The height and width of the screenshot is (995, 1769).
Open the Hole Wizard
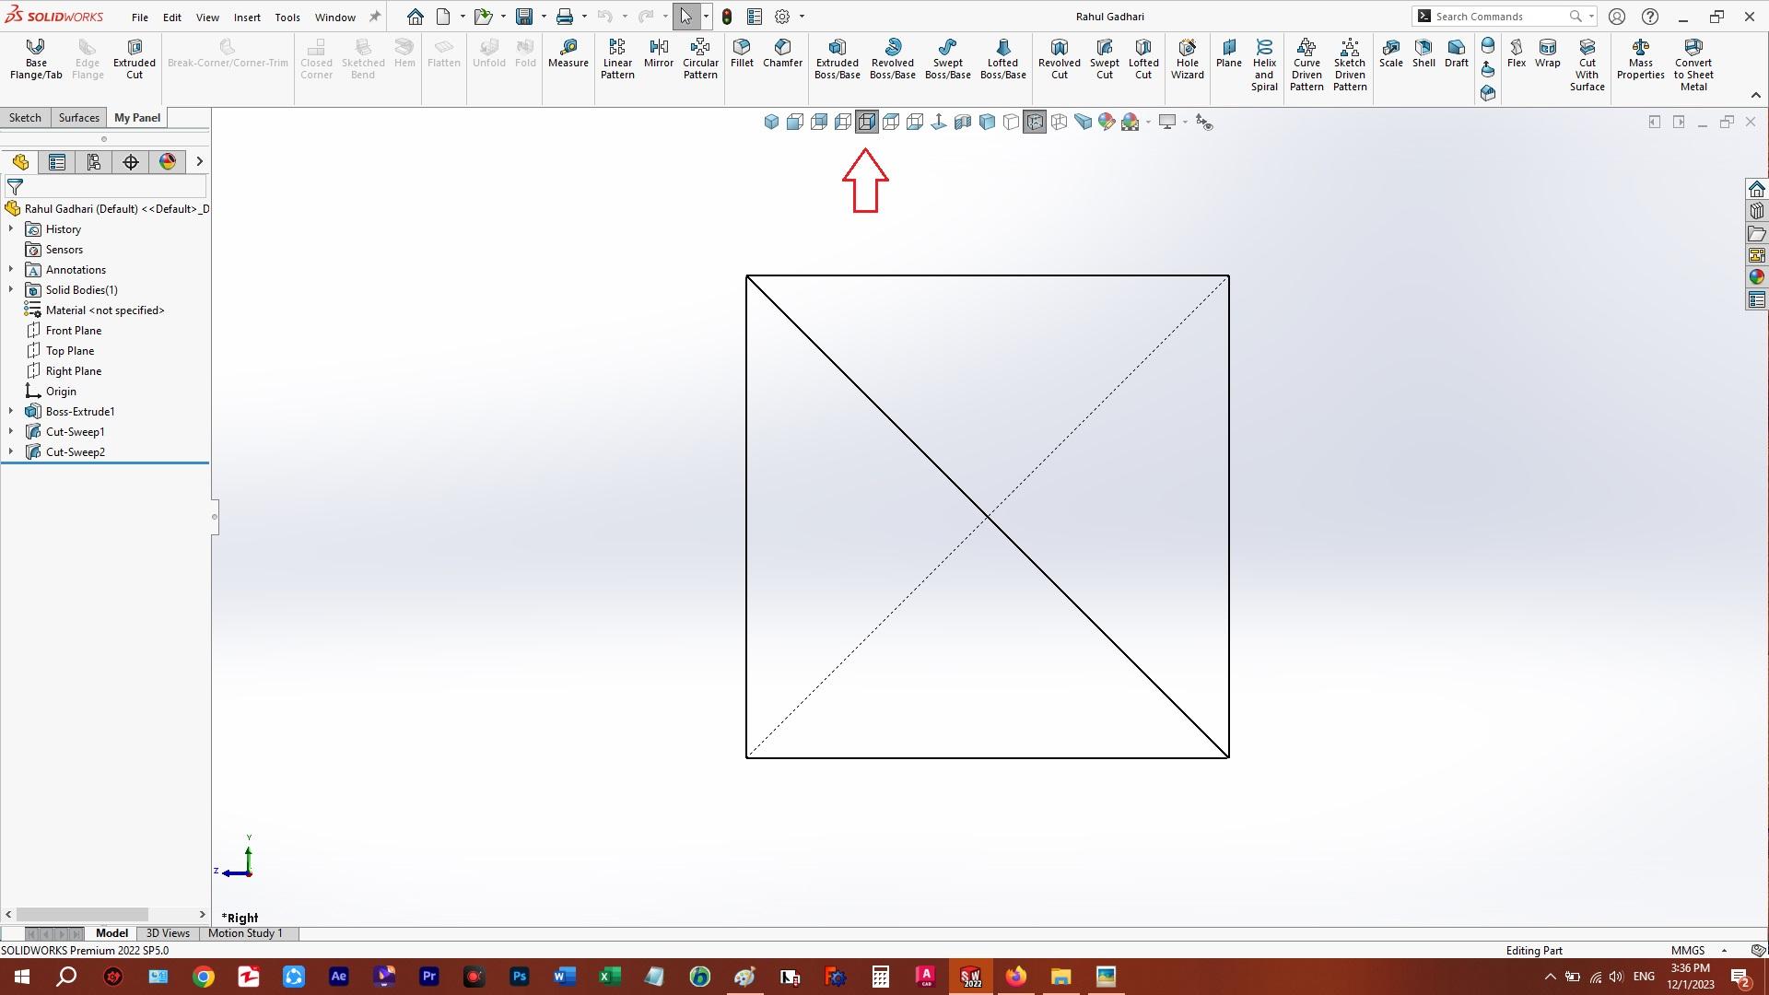[1187, 59]
